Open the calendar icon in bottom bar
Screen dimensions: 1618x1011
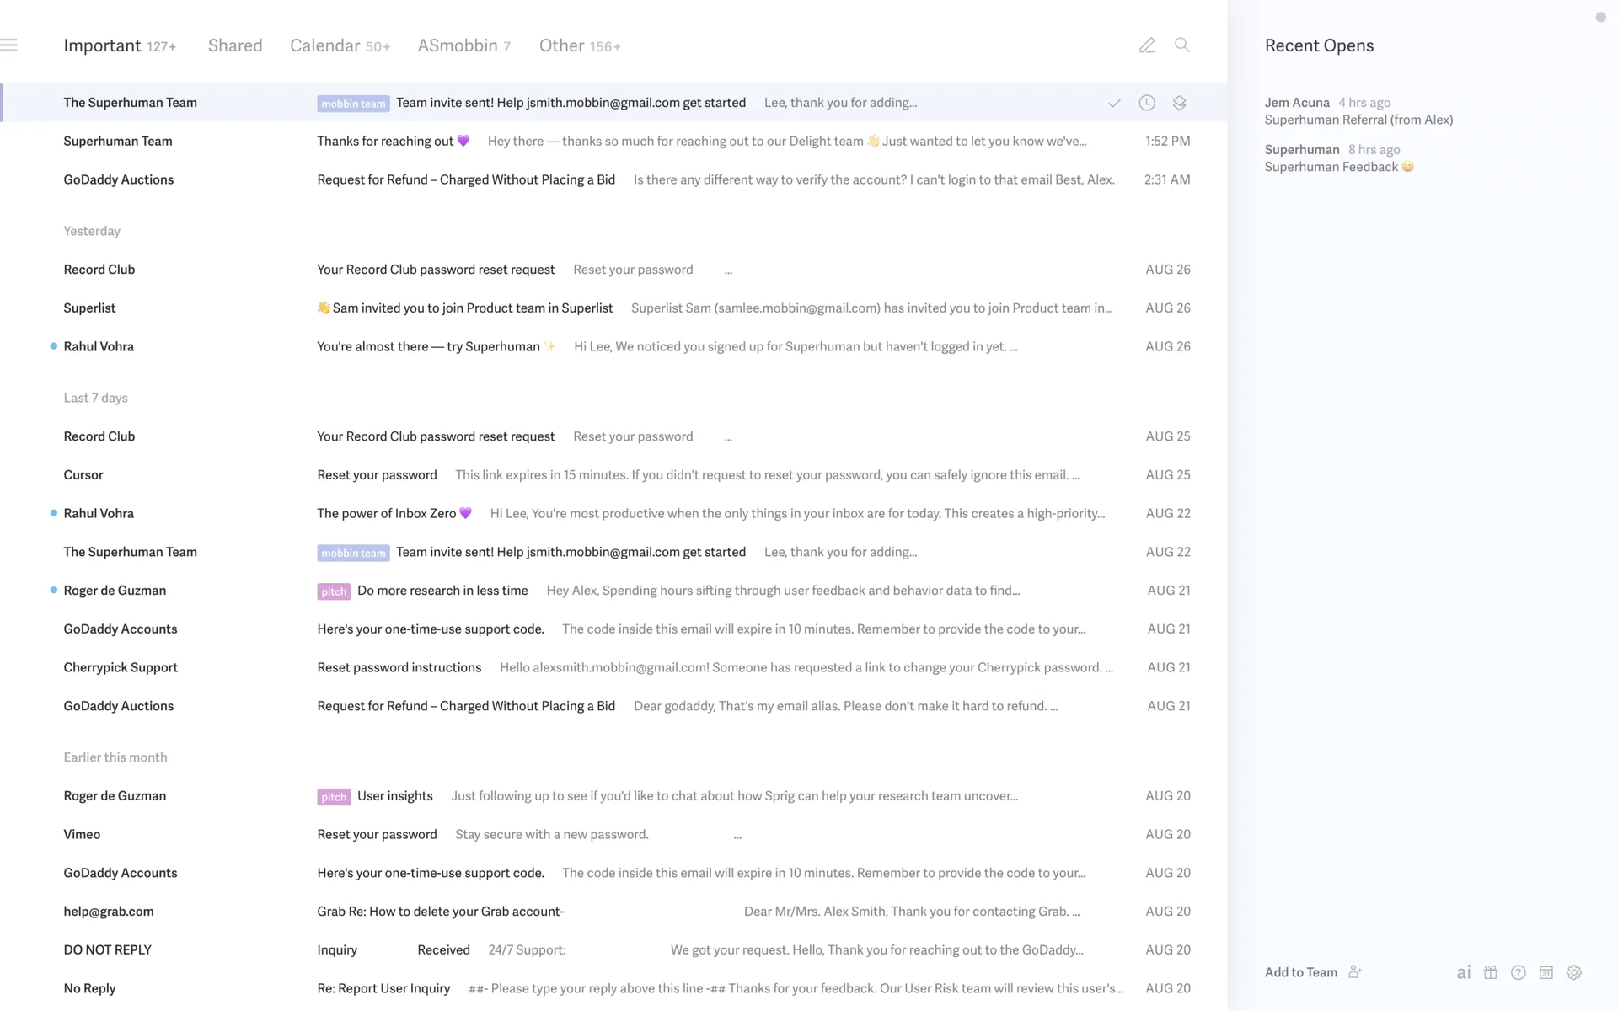(1546, 972)
